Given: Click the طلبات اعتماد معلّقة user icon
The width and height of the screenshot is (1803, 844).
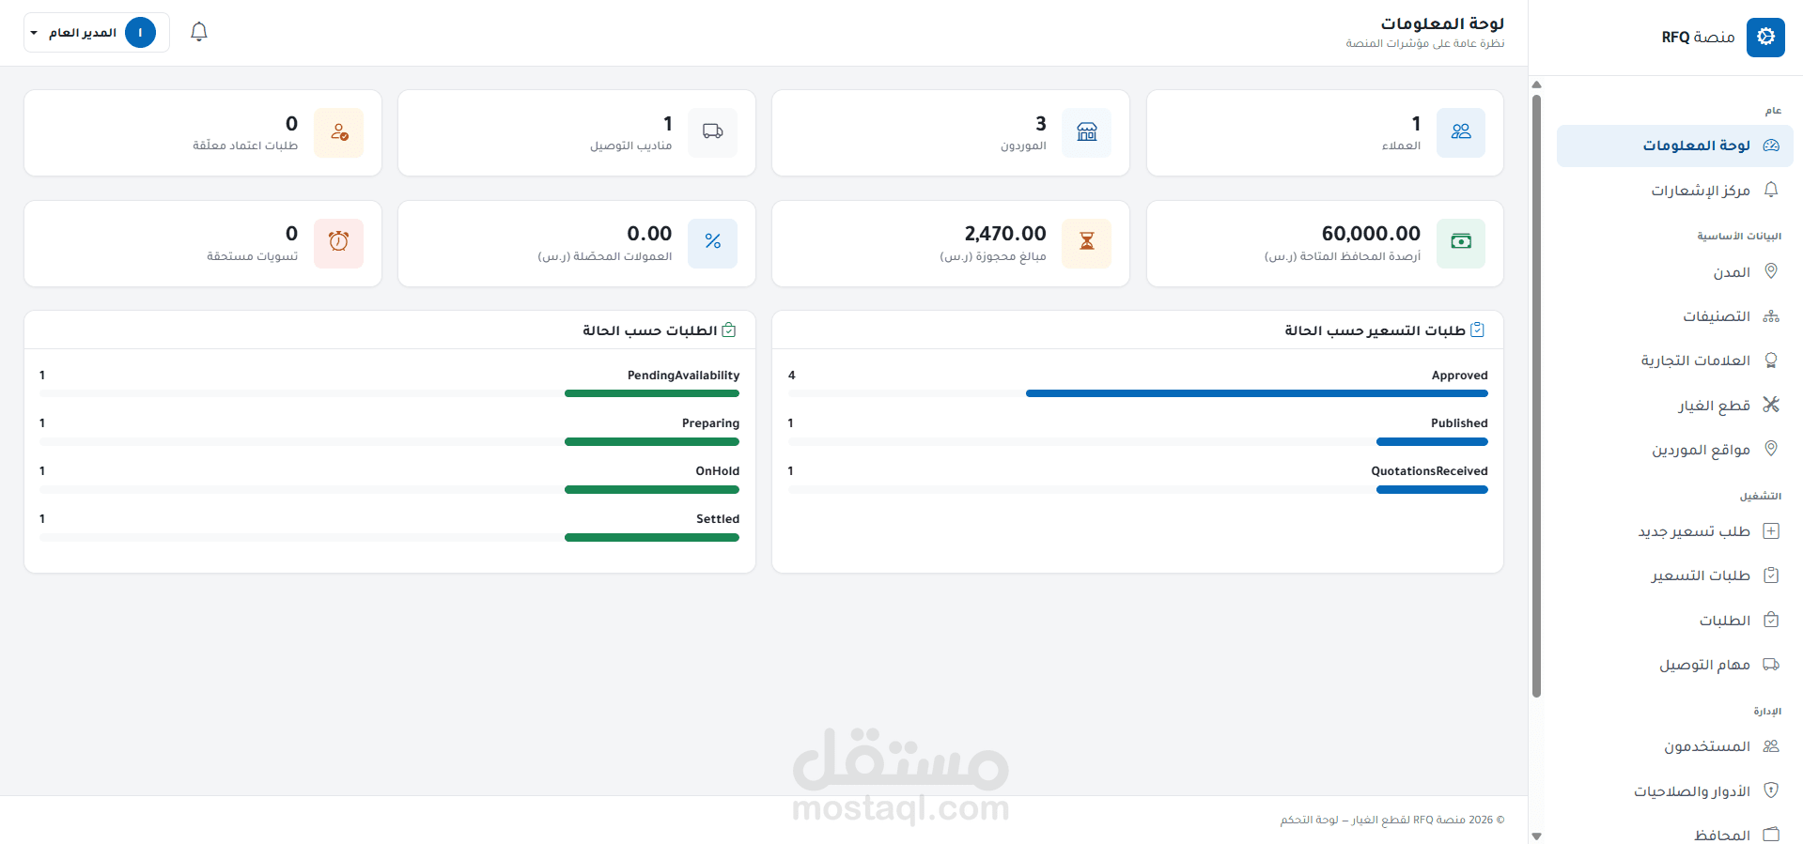Looking at the screenshot, I should pyautogui.click(x=339, y=132).
